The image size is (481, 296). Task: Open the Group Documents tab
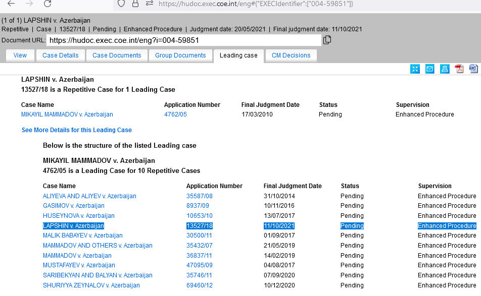click(x=180, y=55)
